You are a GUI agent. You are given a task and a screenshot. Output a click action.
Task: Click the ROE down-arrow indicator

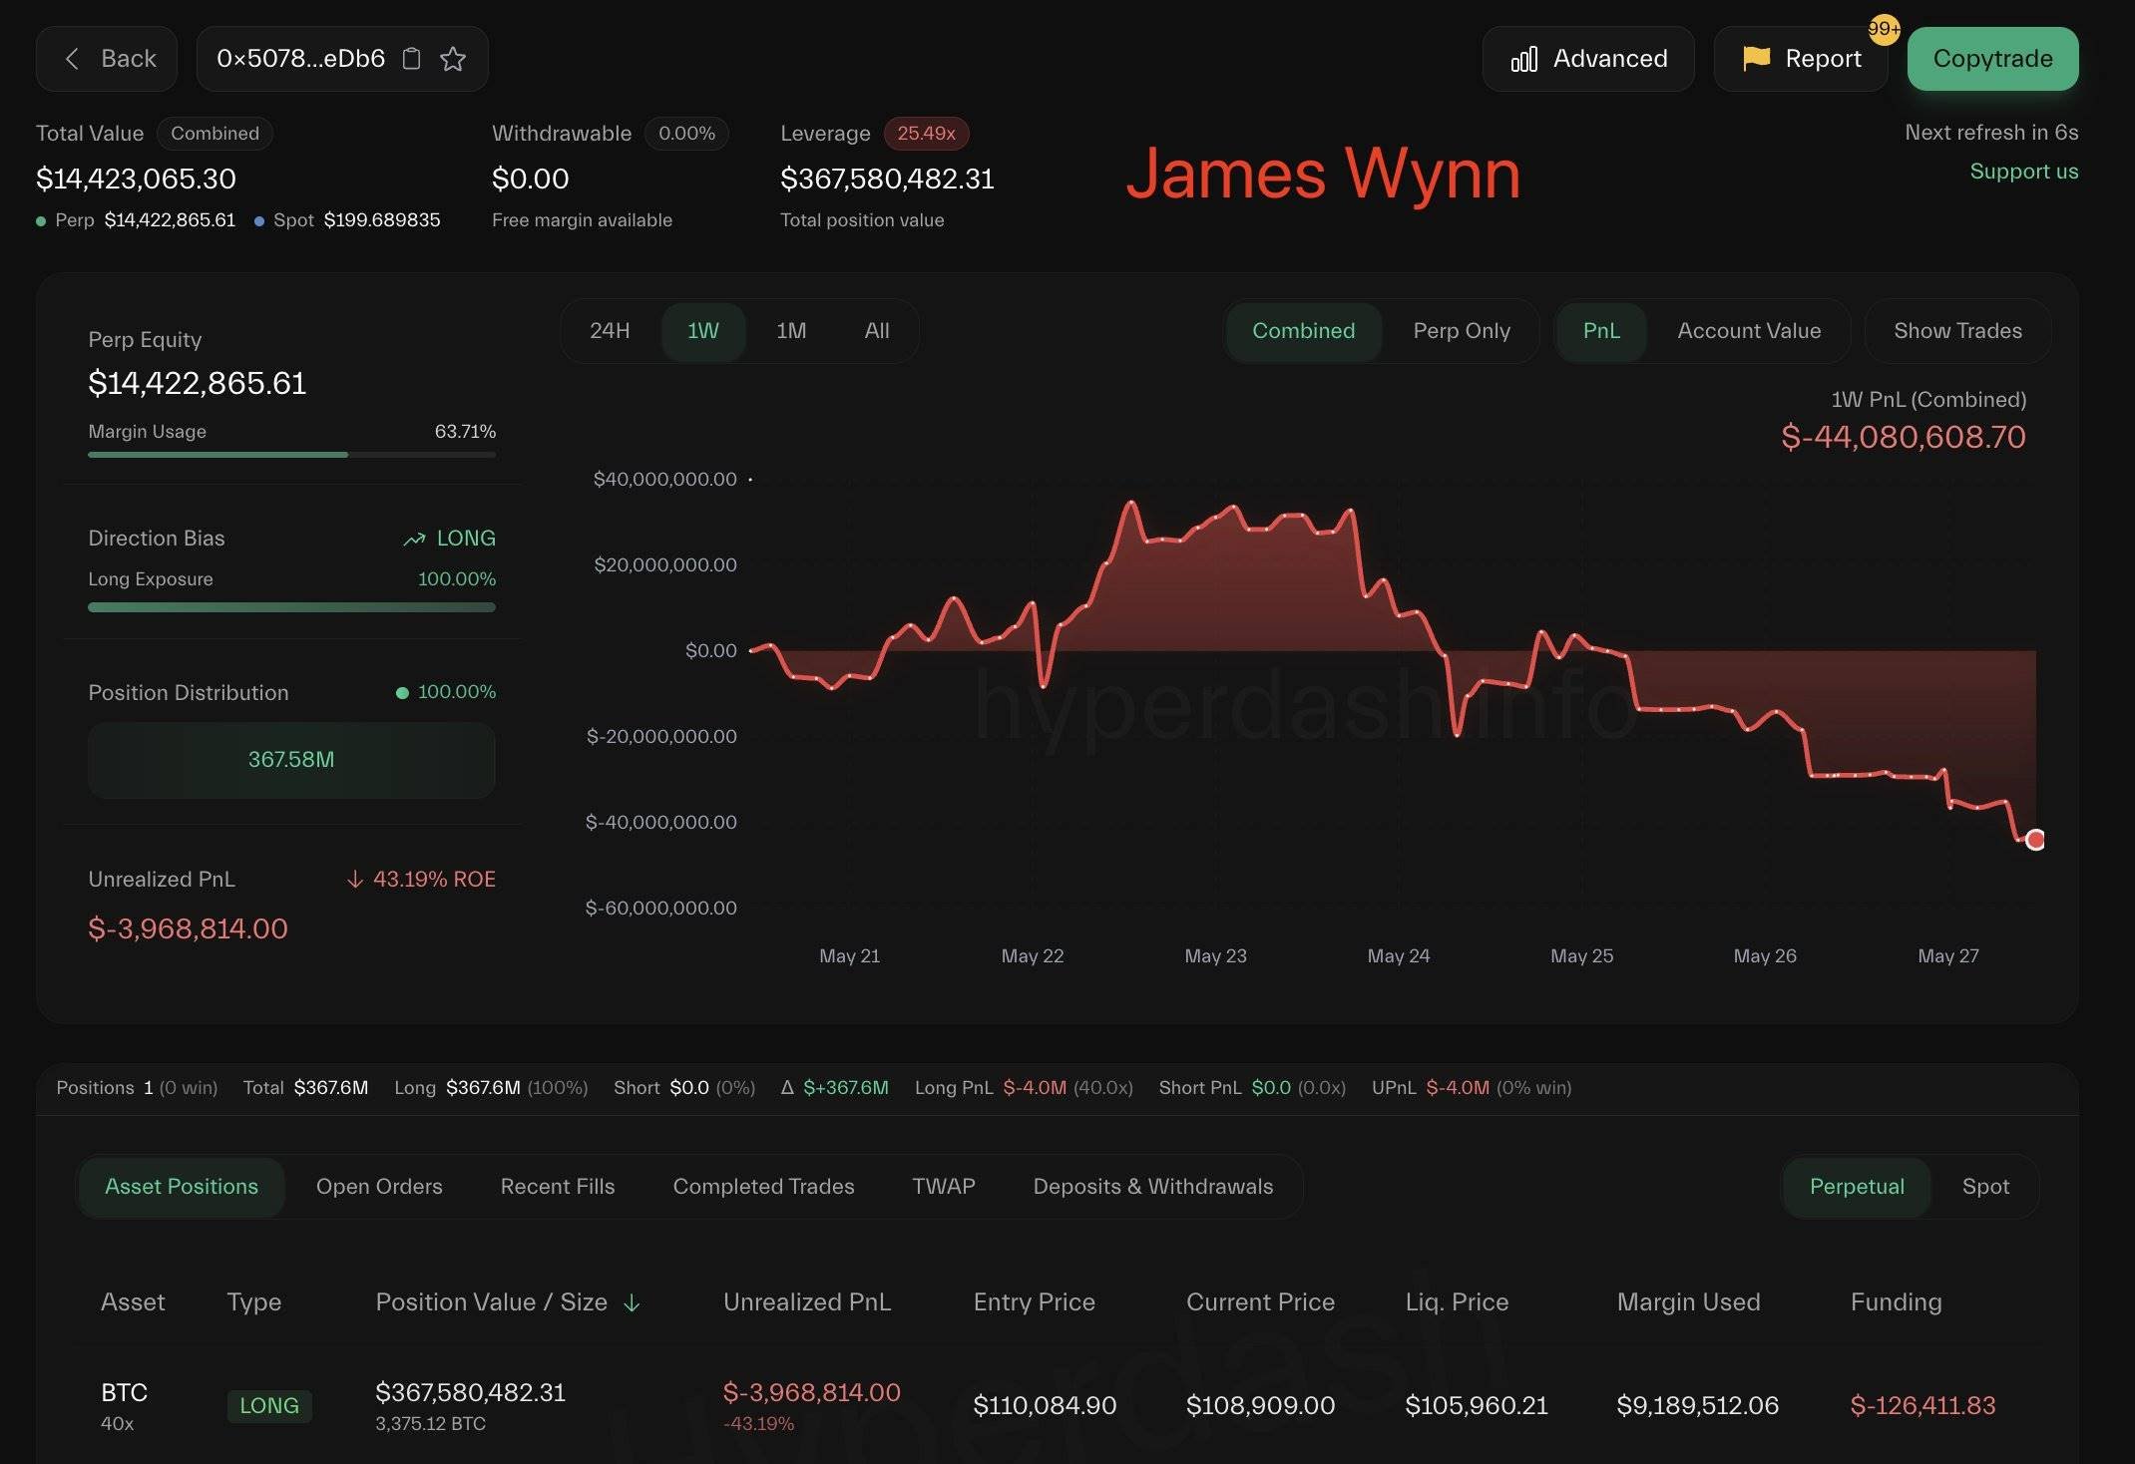[356, 880]
